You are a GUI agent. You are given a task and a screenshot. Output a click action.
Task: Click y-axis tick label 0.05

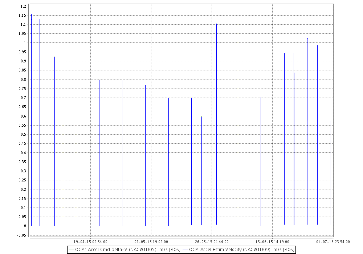[x=23, y=217]
